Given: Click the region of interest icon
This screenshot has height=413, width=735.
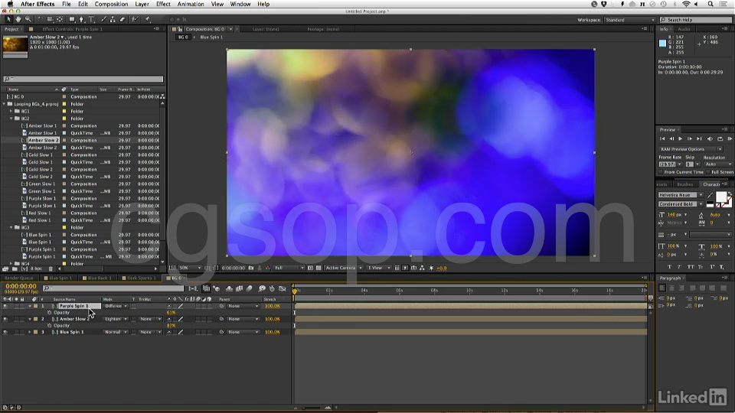Looking at the screenshot, I should coord(310,268).
